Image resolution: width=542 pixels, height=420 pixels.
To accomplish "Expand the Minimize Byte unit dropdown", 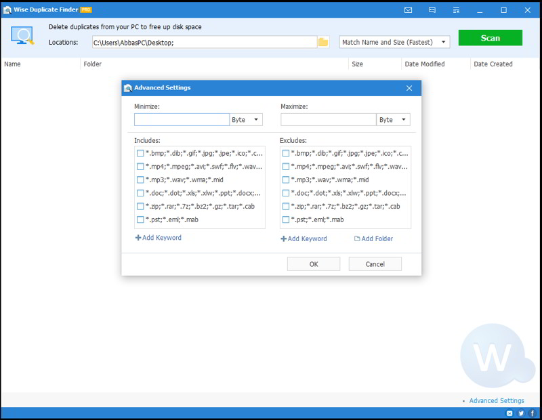I will click(x=246, y=120).
